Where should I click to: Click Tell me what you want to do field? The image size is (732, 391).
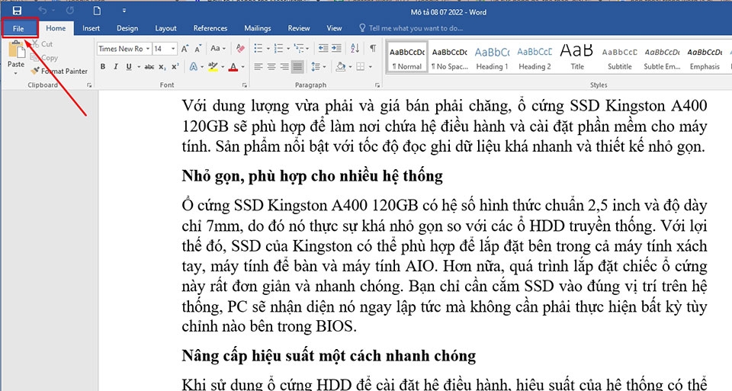click(x=416, y=28)
